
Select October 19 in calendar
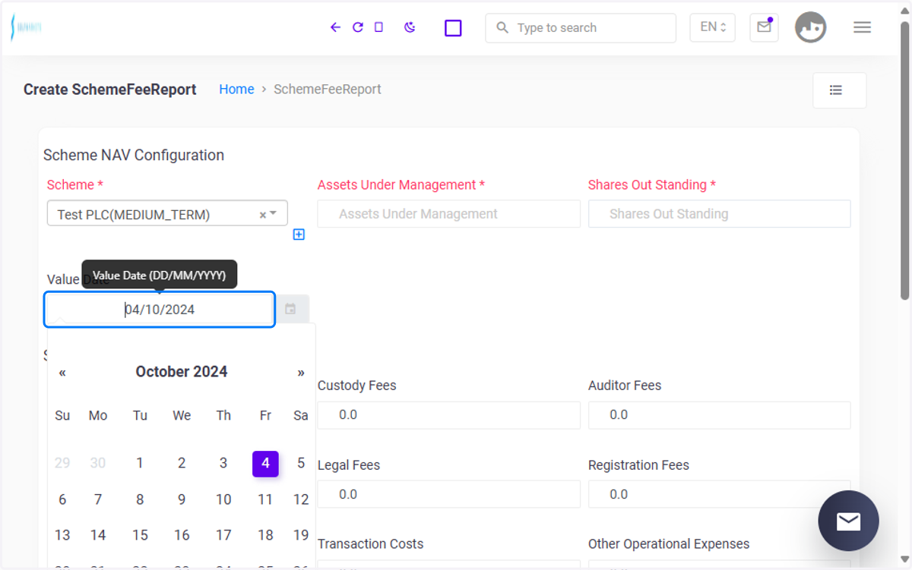click(301, 535)
